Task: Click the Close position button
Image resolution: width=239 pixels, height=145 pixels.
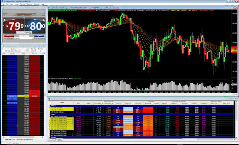Action: [24, 36]
